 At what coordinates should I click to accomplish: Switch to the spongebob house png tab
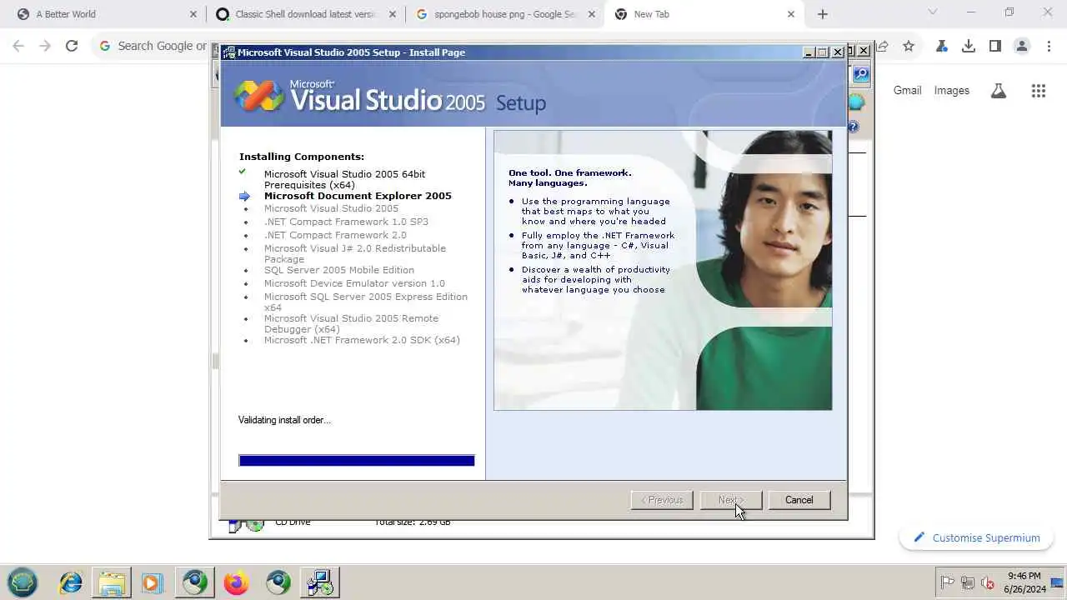click(504, 14)
